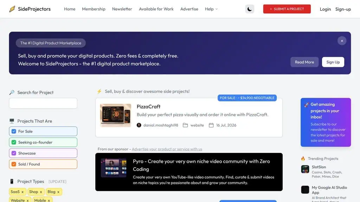The width and height of the screenshot is (360, 202).
Task: Uncheck the Sold / Found checkbox
Action: pyautogui.click(x=14, y=164)
